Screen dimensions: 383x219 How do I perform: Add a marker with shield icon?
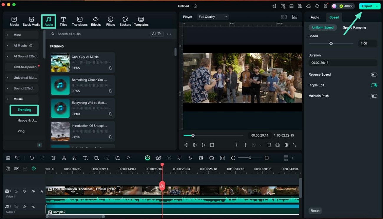point(179,158)
